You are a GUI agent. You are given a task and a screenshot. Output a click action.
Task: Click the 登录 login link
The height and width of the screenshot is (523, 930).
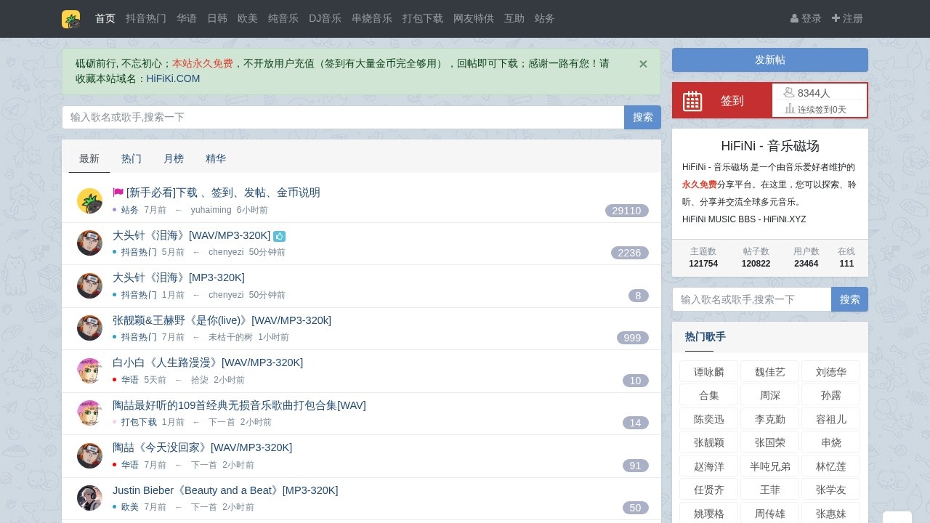pos(806,18)
